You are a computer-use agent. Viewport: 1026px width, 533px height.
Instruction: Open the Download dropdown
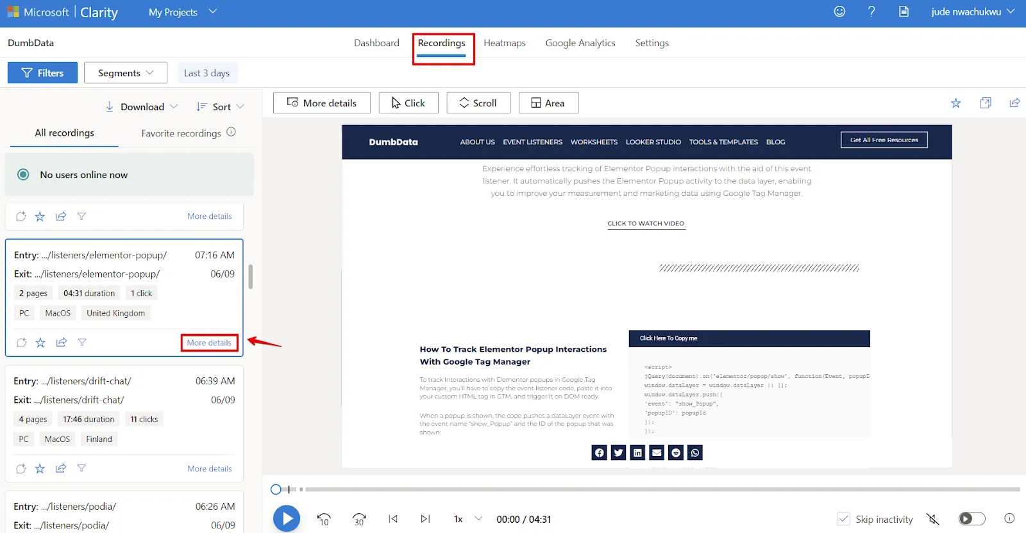142,107
